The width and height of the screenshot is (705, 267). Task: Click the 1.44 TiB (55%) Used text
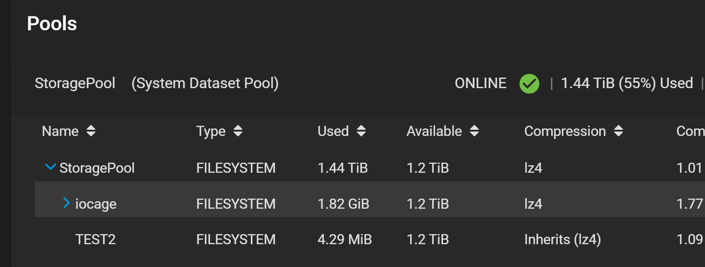point(627,83)
